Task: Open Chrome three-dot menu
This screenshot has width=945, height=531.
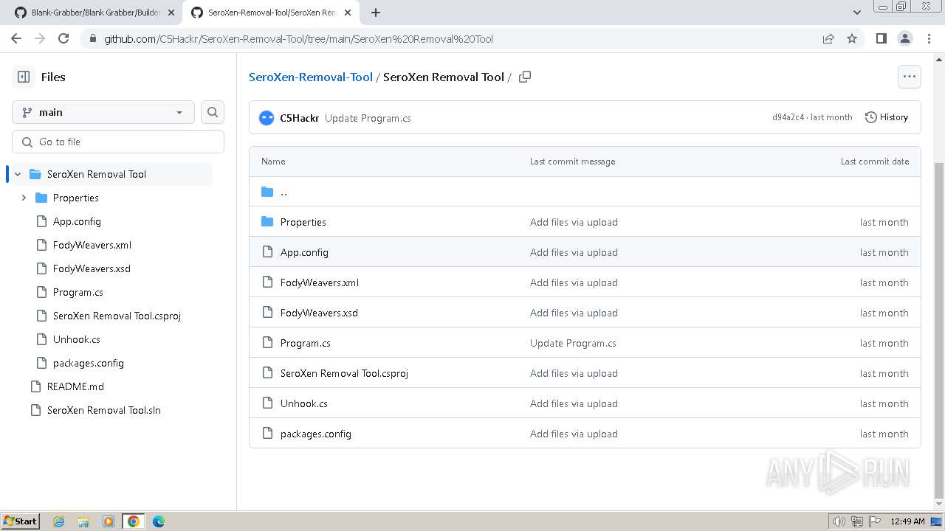Action: click(928, 38)
